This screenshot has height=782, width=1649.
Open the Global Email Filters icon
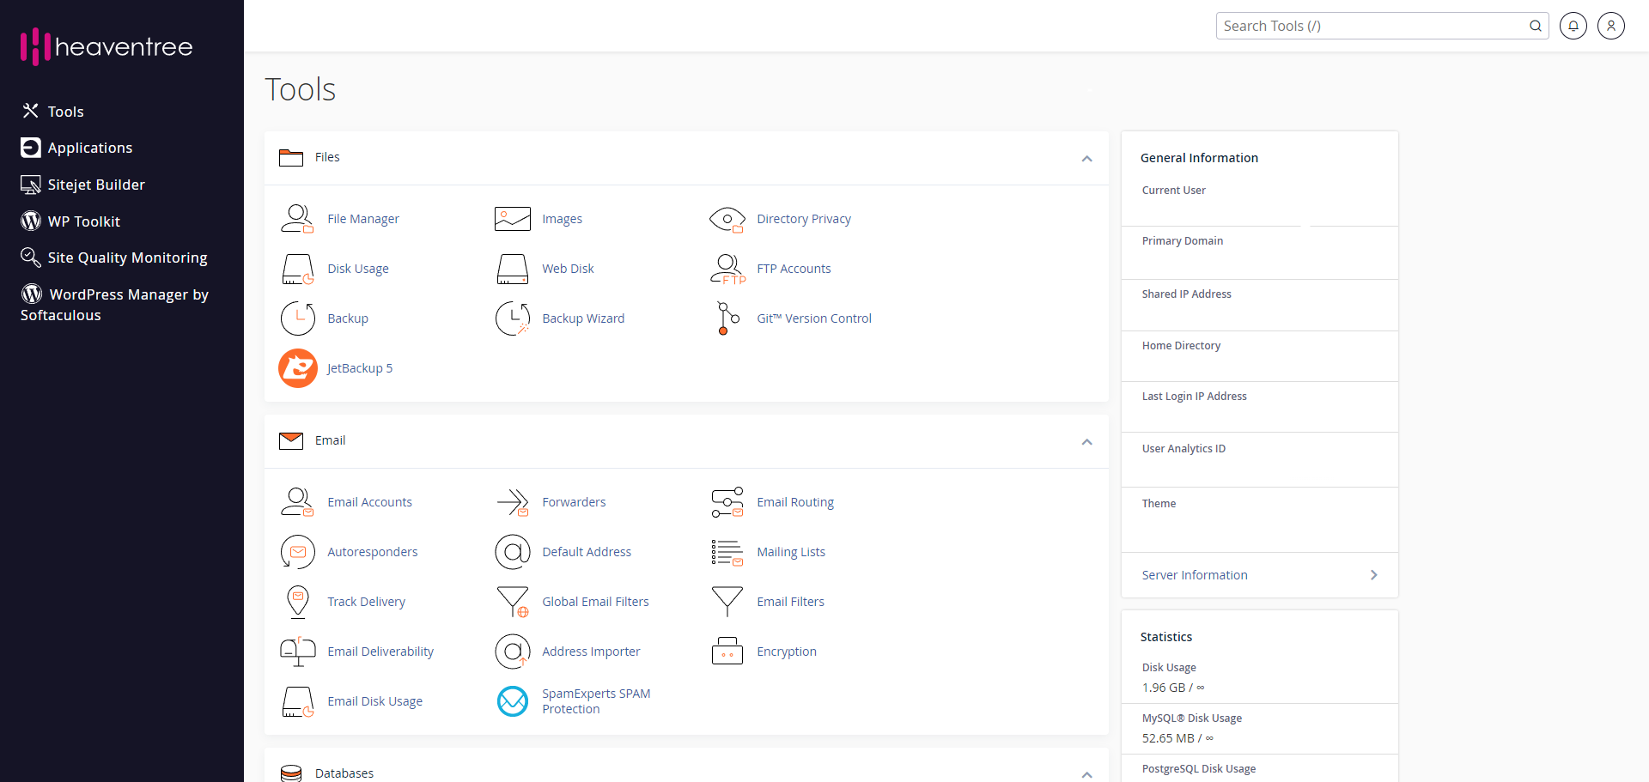513,602
